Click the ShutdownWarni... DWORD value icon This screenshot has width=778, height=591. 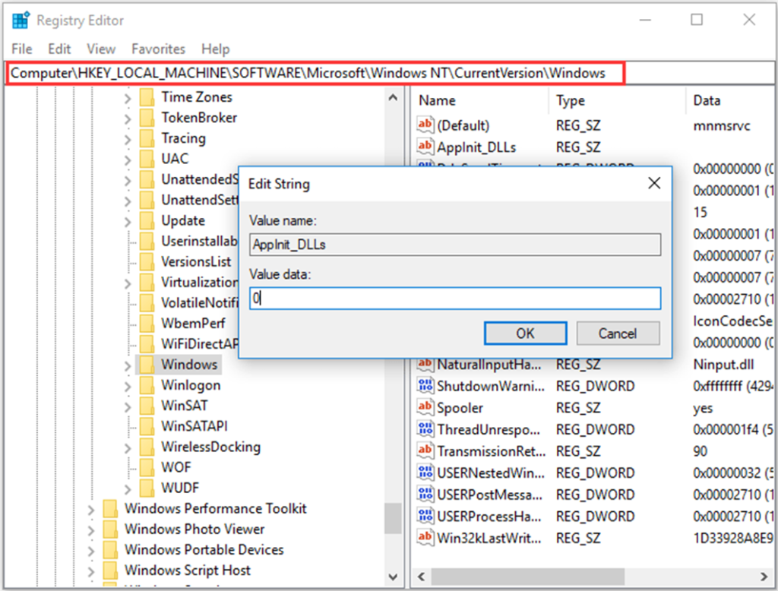click(x=425, y=386)
